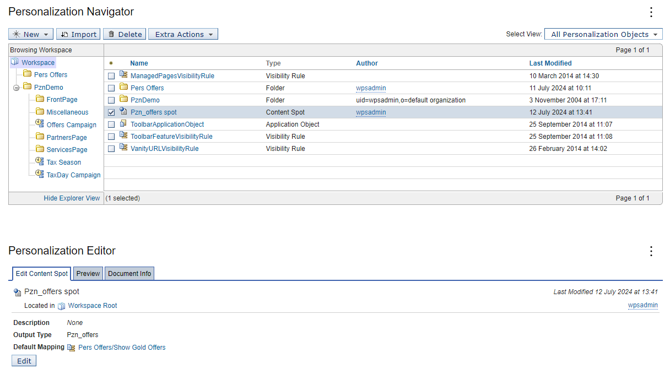Open the Extra Actions dropdown

tap(183, 34)
